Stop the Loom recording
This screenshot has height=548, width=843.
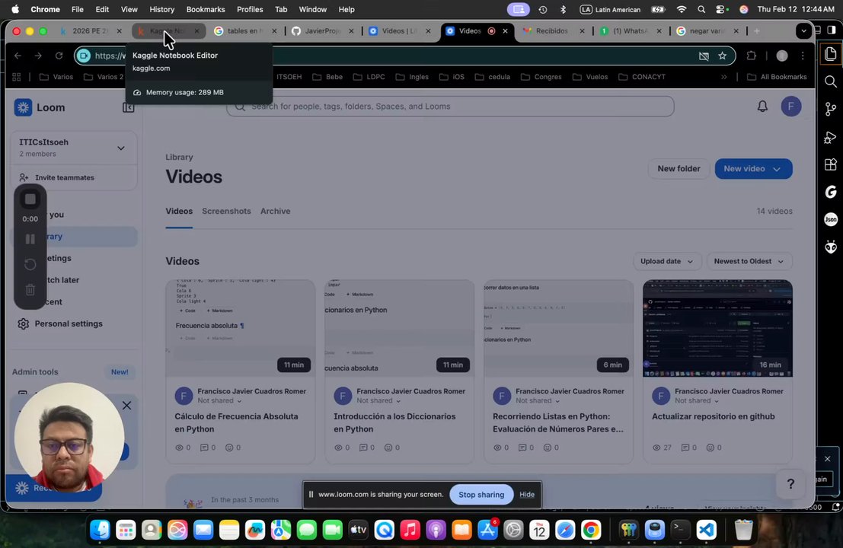30,199
